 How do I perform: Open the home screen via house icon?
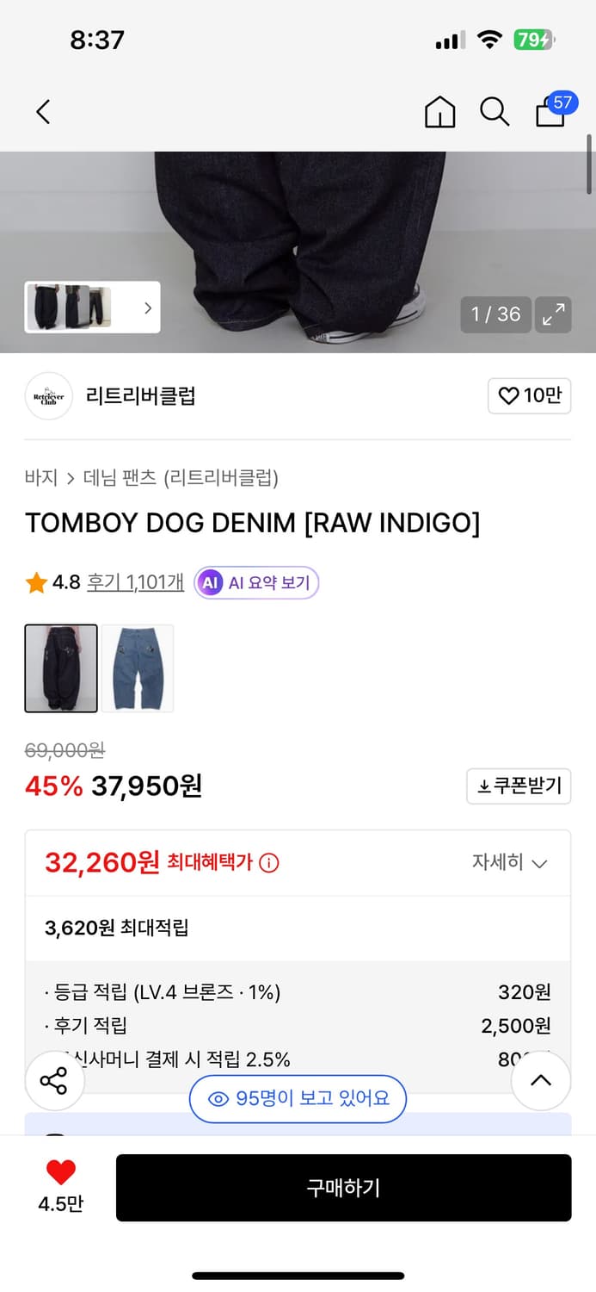tap(439, 112)
